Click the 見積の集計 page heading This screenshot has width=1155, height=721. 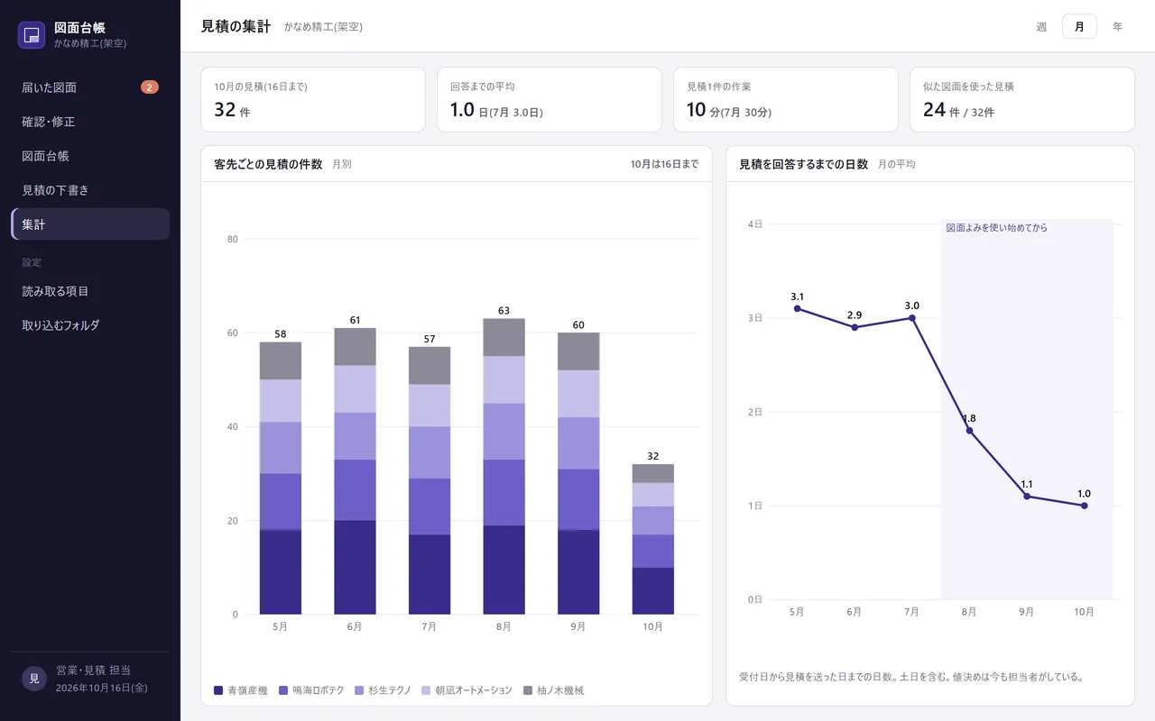click(x=236, y=26)
